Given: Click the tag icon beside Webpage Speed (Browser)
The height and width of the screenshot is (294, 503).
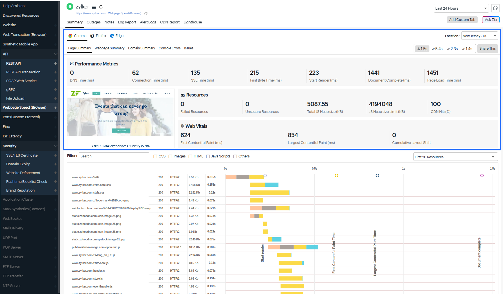Looking at the screenshot, I should click(x=146, y=14).
